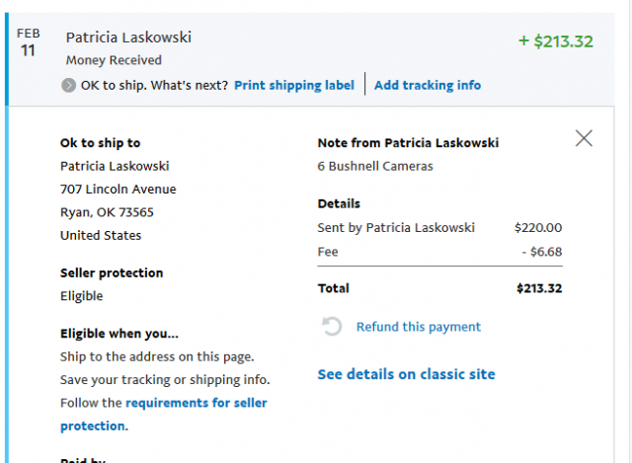Close the transaction details panel
This screenshot has width=632, height=463.
pyautogui.click(x=584, y=138)
